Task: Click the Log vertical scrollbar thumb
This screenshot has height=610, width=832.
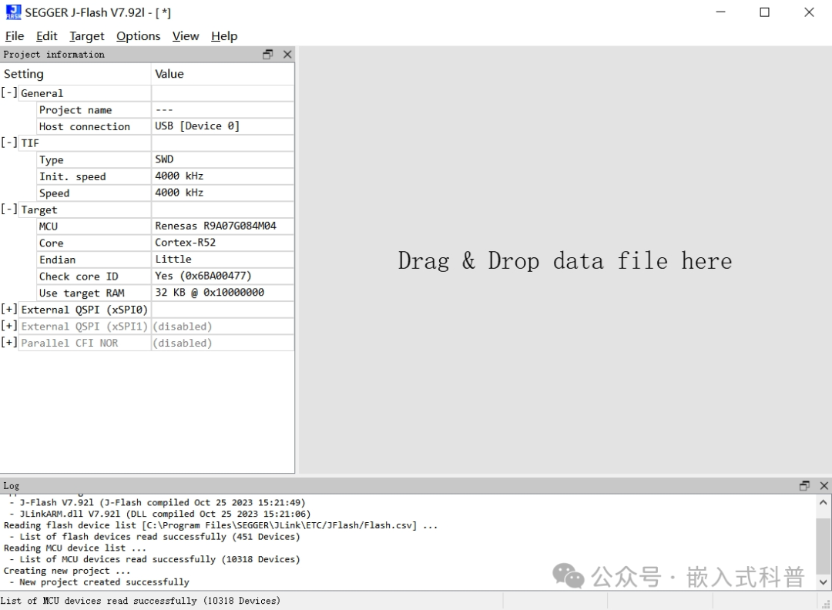Action: click(823, 546)
